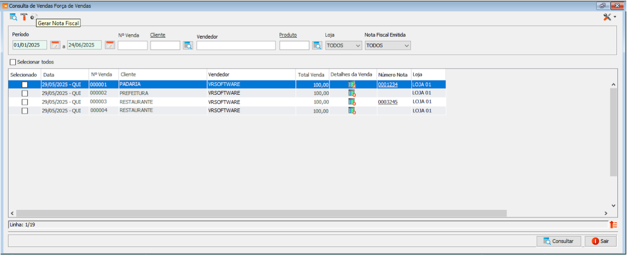Open the tools wrench menu icon
This screenshot has width=627, height=255.
coord(608,17)
